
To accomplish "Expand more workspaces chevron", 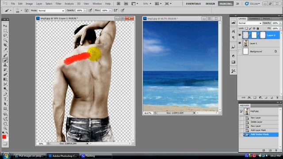I will tap(238, 4).
